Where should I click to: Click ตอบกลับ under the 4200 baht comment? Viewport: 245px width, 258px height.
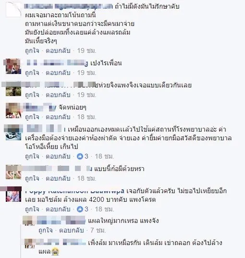pyautogui.click(x=58, y=209)
